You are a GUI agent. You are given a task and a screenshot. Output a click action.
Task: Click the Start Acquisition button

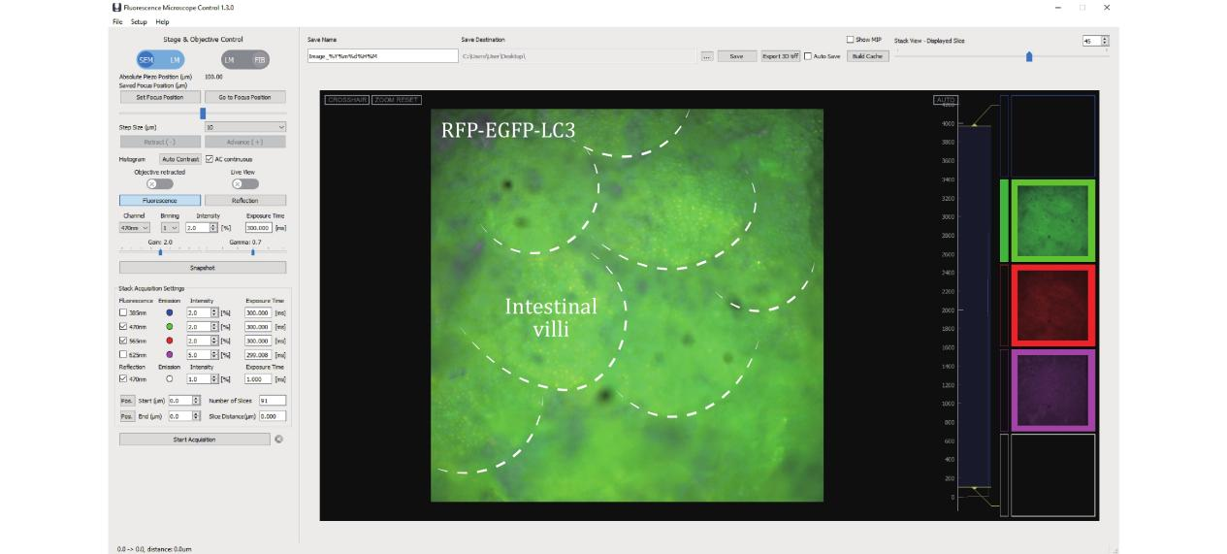194,440
